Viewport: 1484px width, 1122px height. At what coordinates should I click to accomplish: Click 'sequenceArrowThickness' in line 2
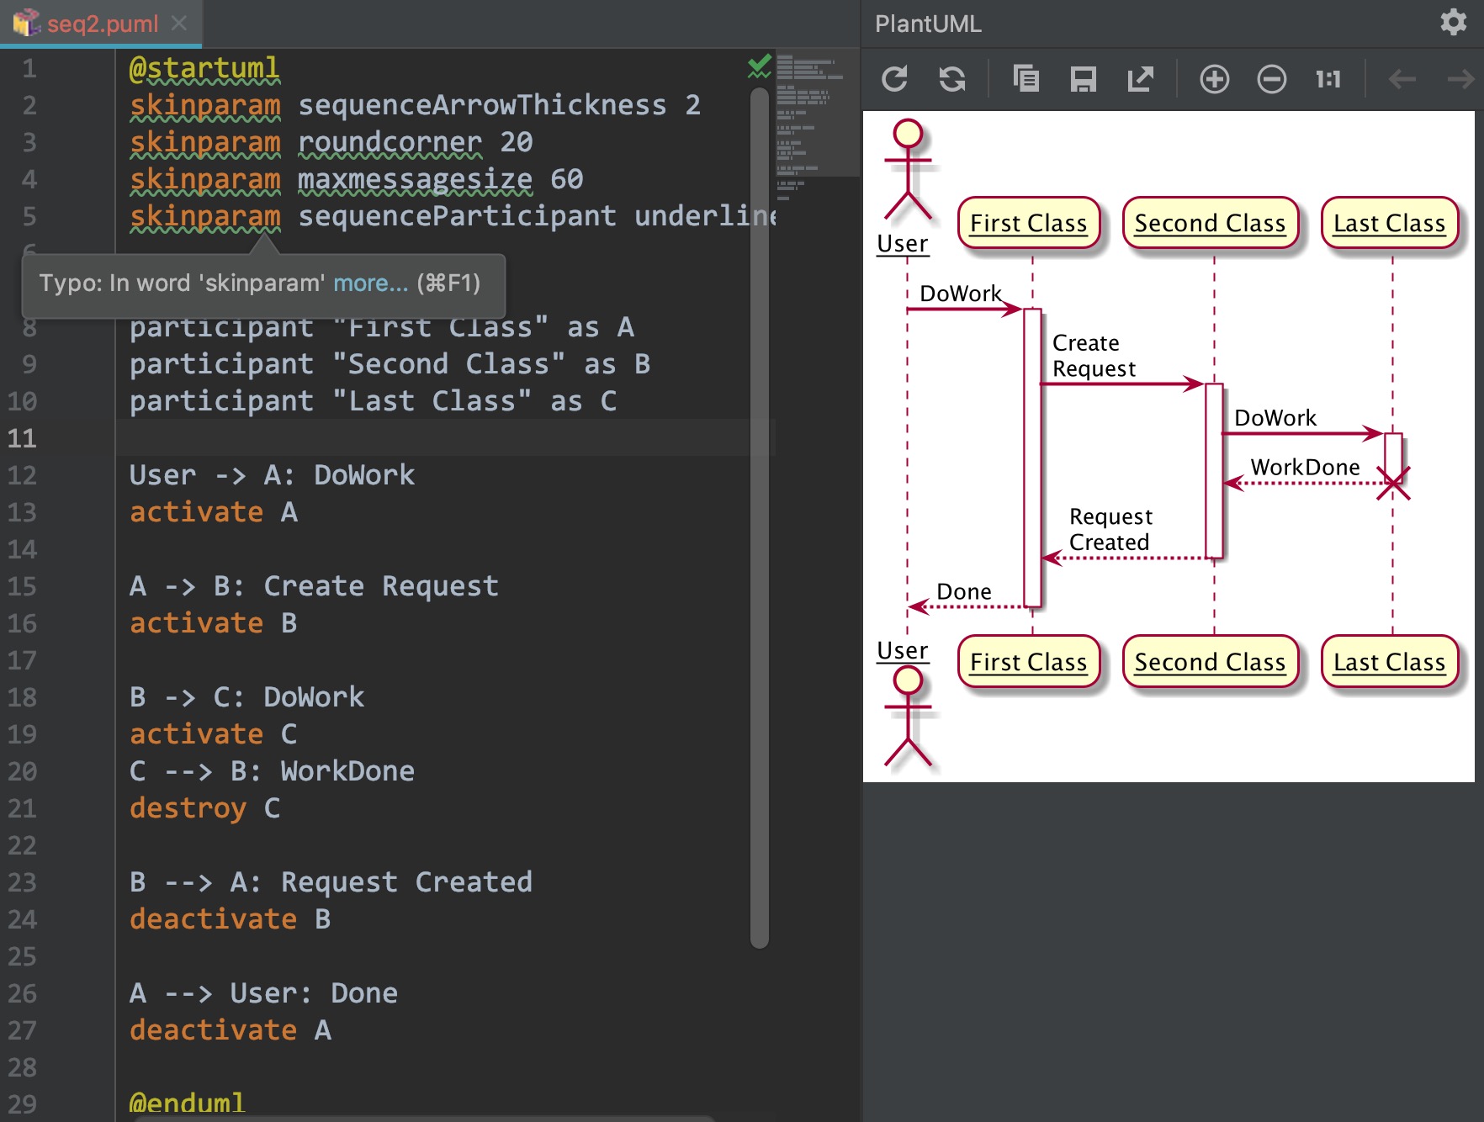coord(482,105)
